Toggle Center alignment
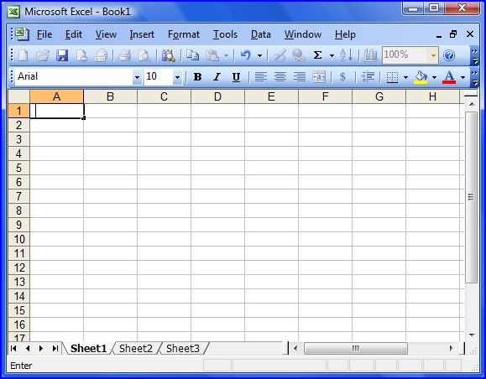The image size is (486, 379). (x=280, y=77)
